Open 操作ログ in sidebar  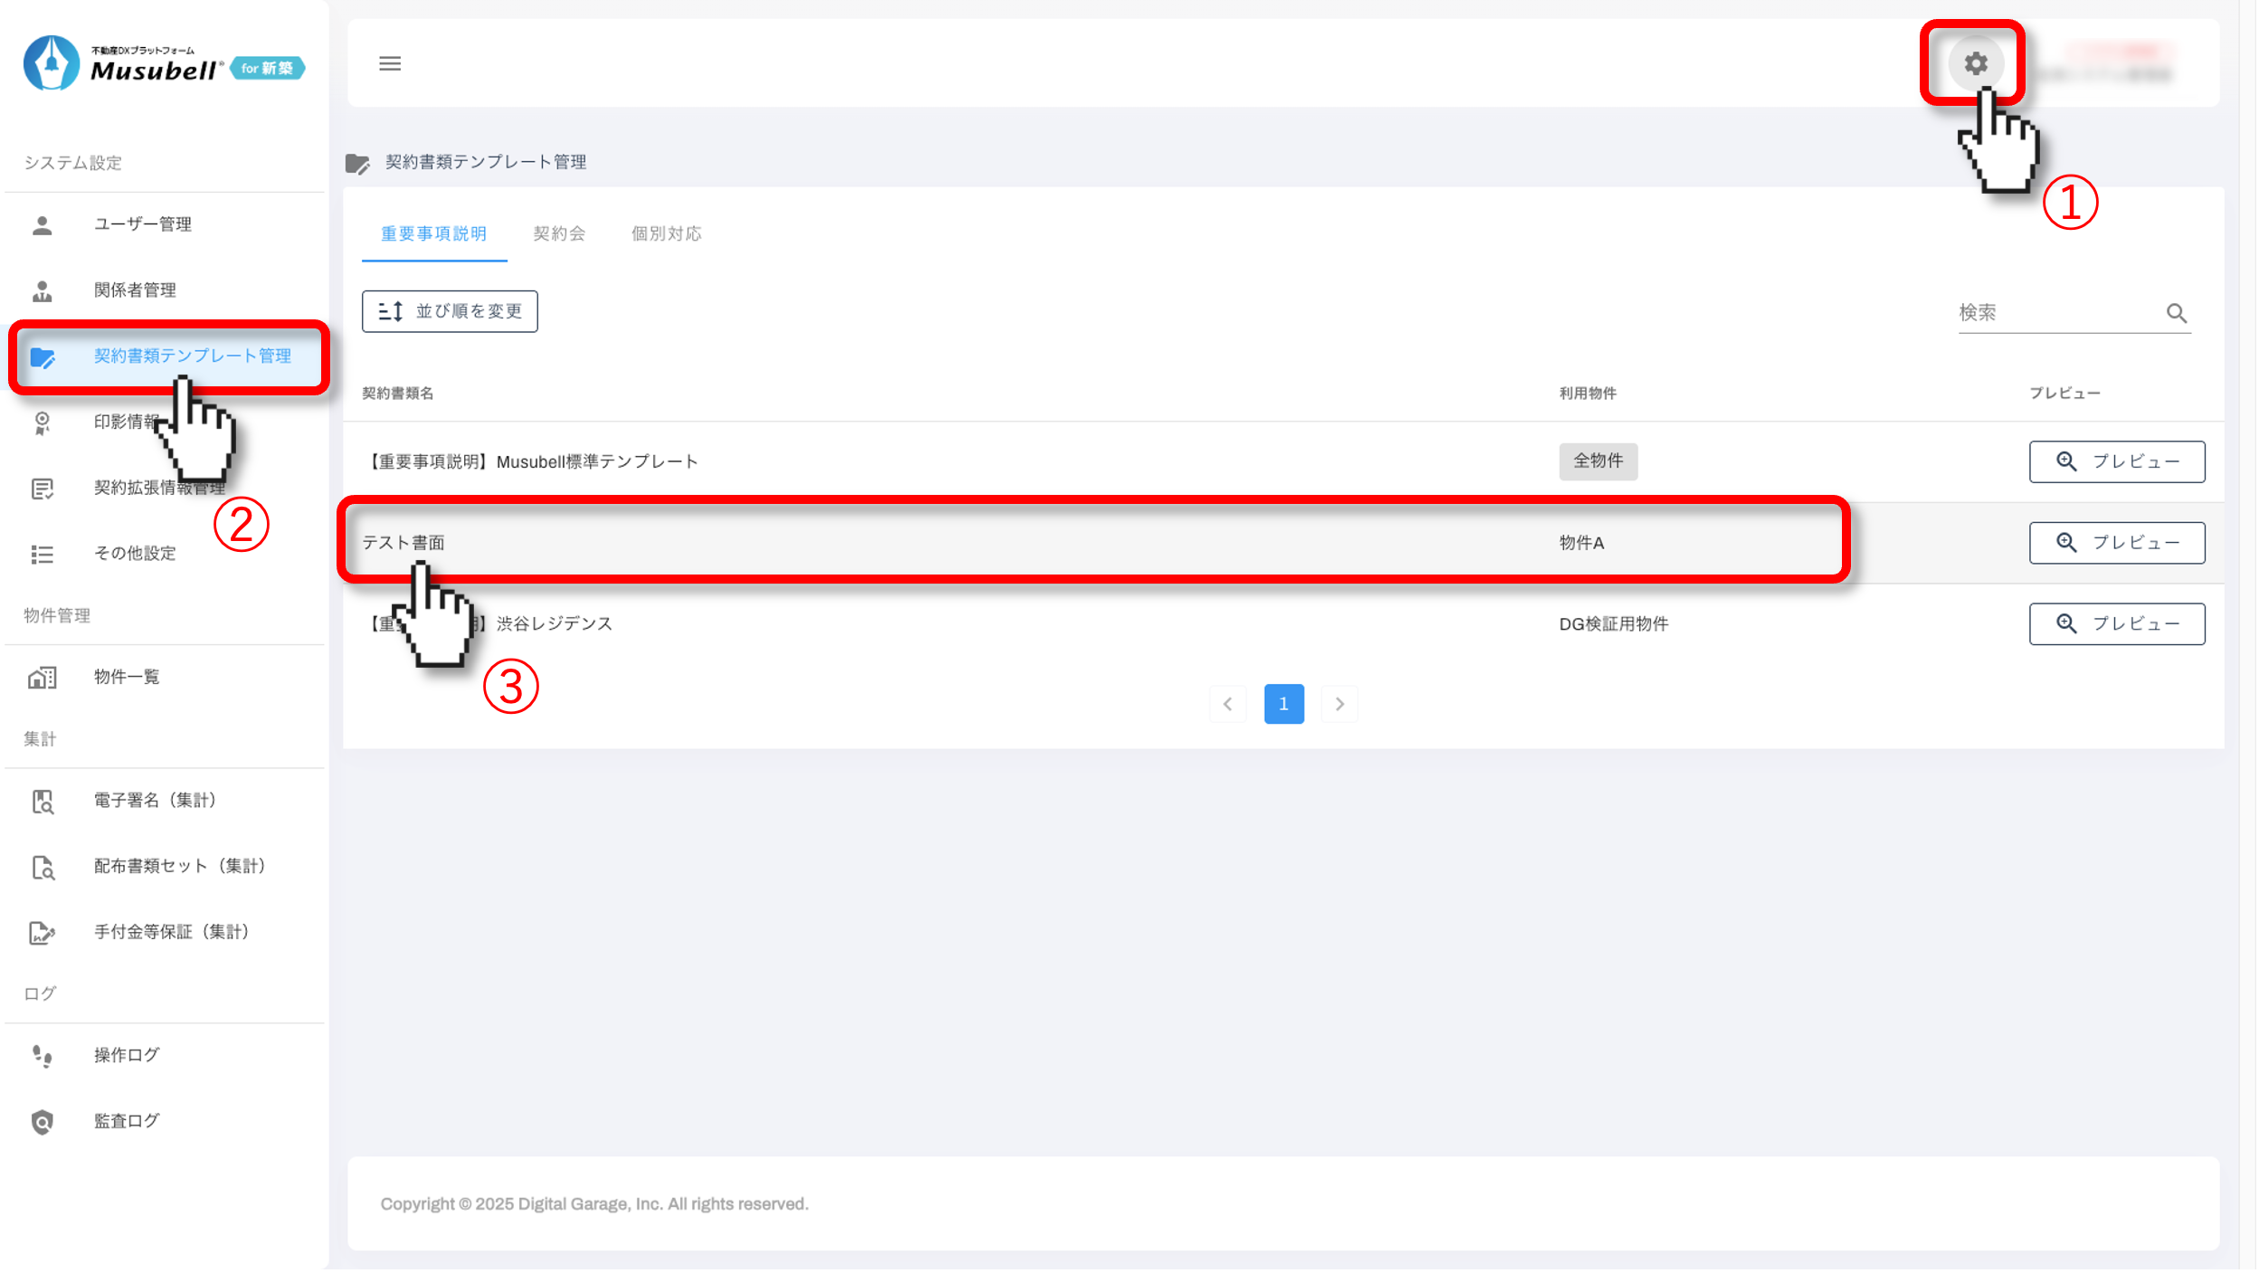(127, 1055)
